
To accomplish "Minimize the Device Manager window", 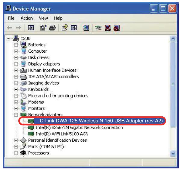I will coord(154,8).
